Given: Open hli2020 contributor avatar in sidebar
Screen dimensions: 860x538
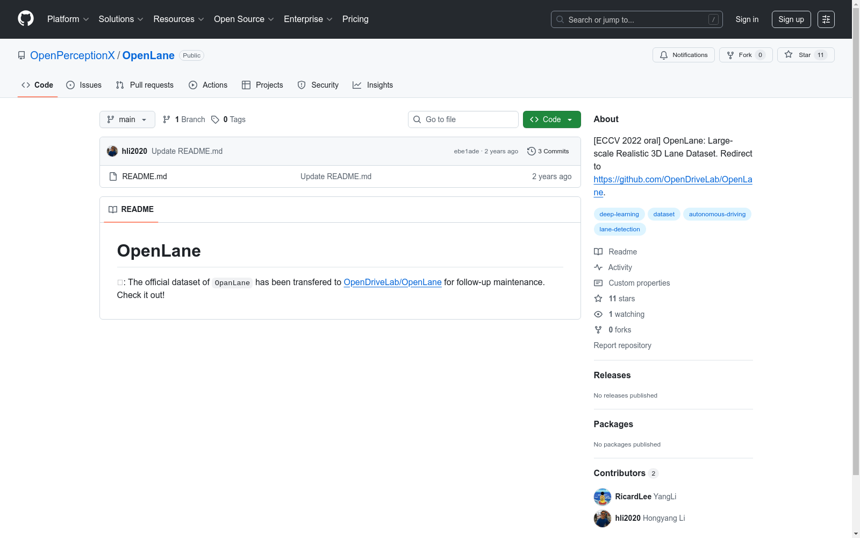Looking at the screenshot, I should click(x=603, y=518).
